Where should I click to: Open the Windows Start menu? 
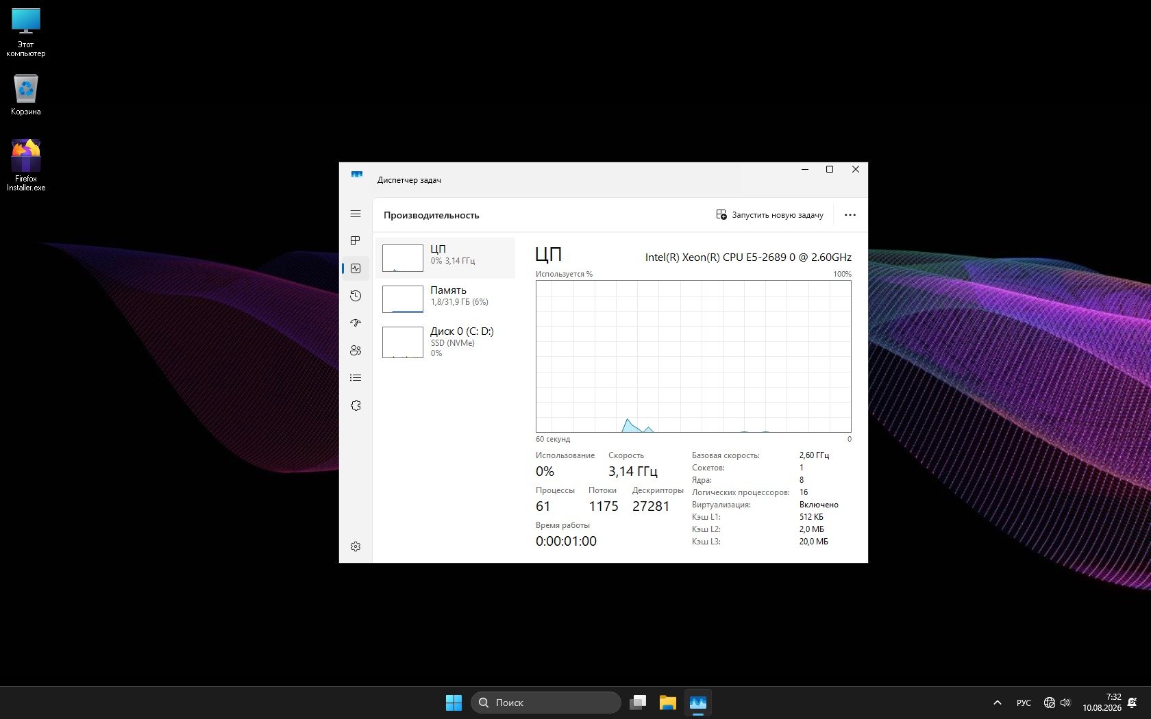pyautogui.click(x=454, y=703)
